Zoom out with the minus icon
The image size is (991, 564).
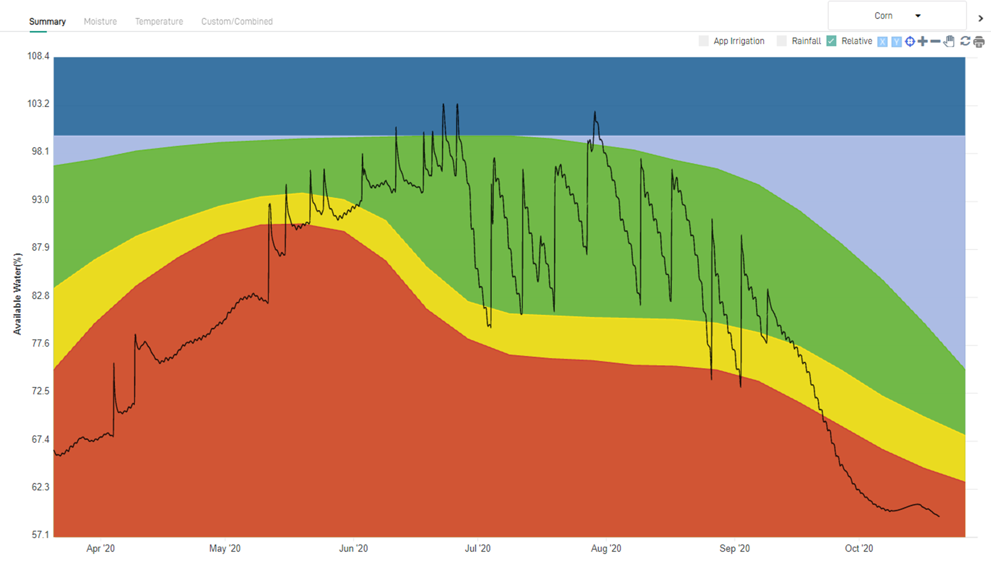936,41
